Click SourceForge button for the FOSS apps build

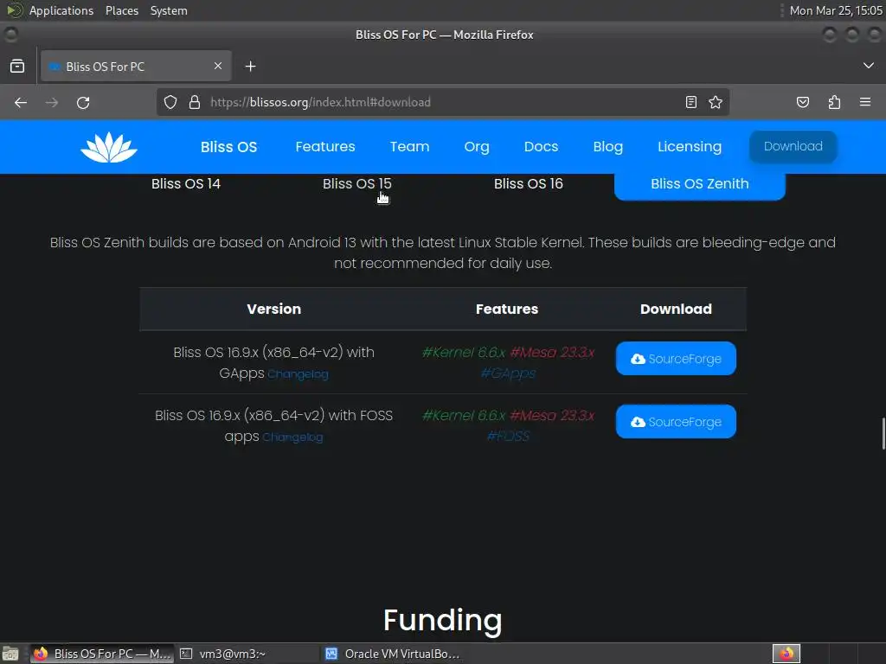point(676,422)
